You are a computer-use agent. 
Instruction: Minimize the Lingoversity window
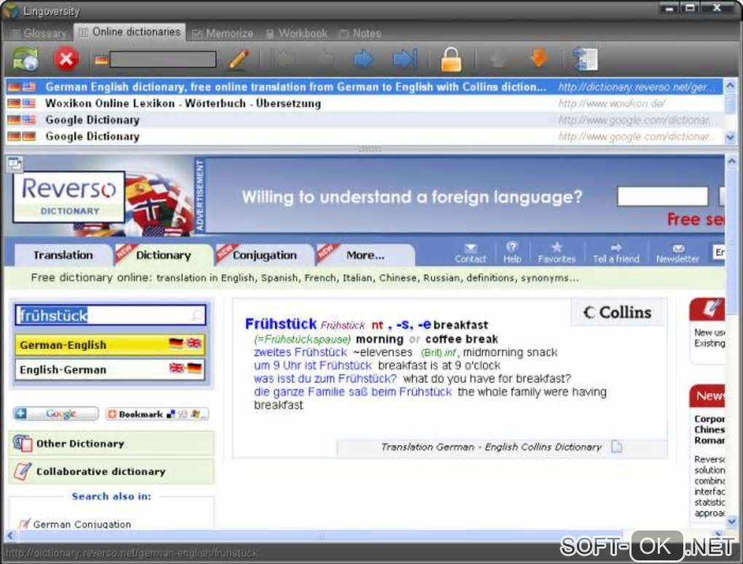[669, 9]
